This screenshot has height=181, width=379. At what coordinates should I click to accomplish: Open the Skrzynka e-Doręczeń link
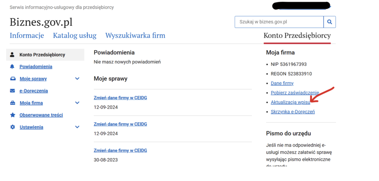tap(293, 112)
